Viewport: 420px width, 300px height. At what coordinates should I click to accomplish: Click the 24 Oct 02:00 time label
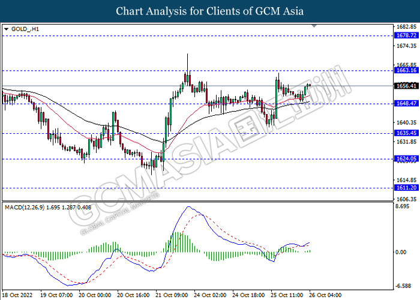tap(210, 295)
